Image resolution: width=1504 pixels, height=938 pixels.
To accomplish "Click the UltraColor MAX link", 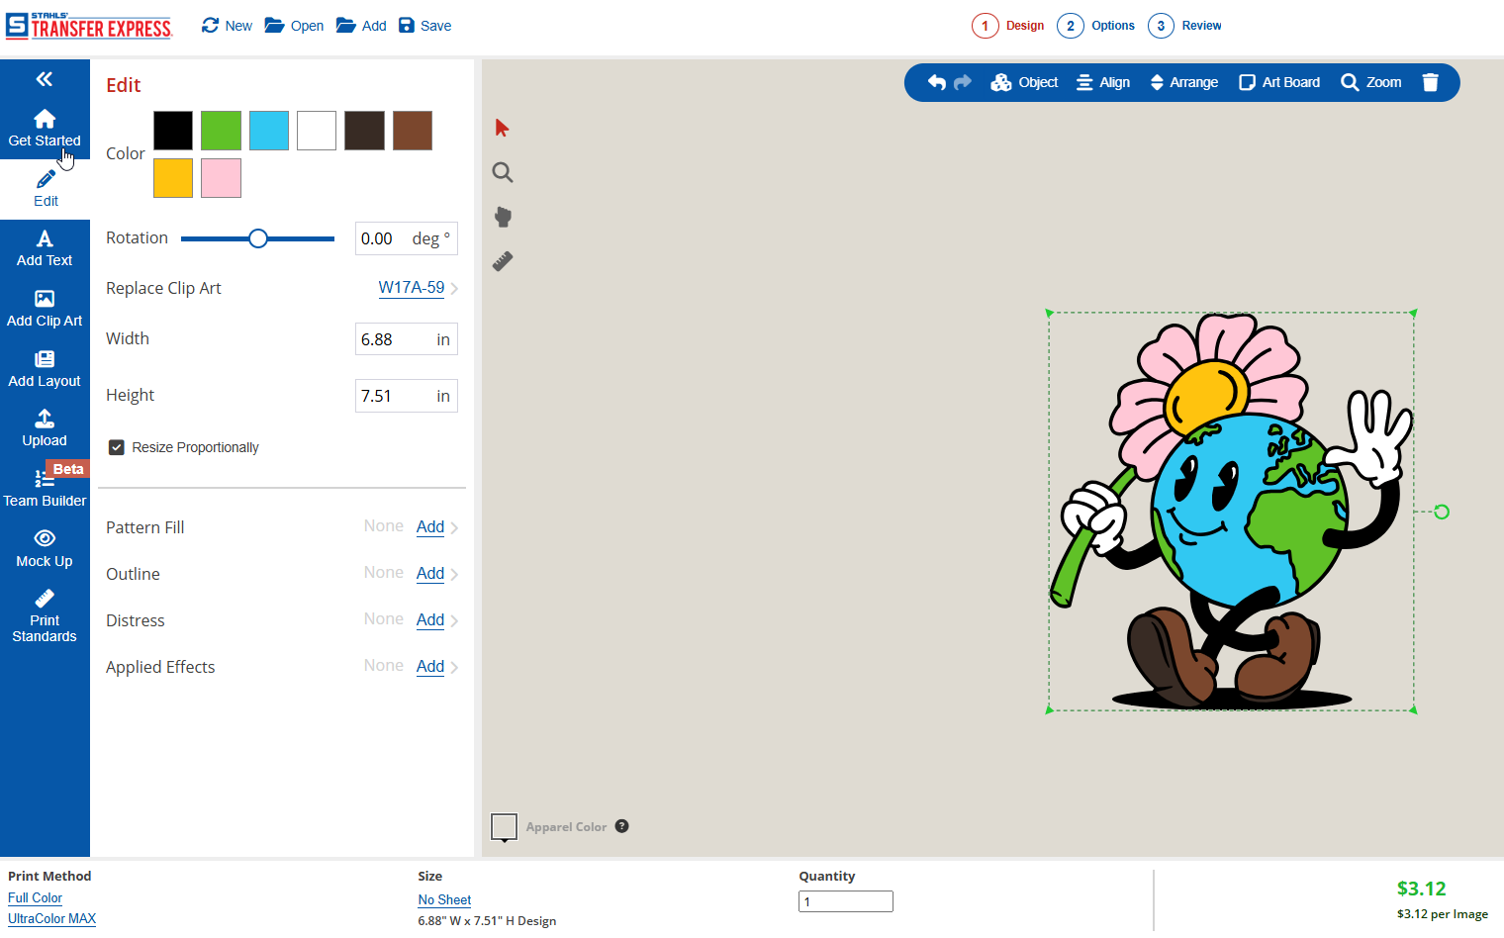I will pyautogui.click(x=51, y=918).
